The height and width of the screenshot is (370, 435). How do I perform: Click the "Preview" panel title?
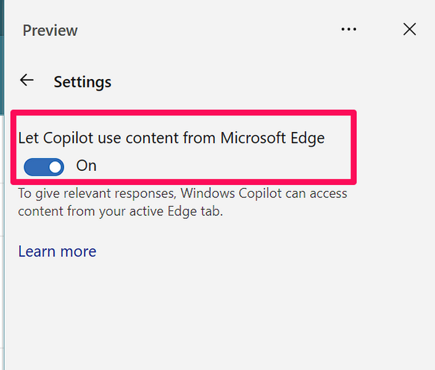(50, 30)
